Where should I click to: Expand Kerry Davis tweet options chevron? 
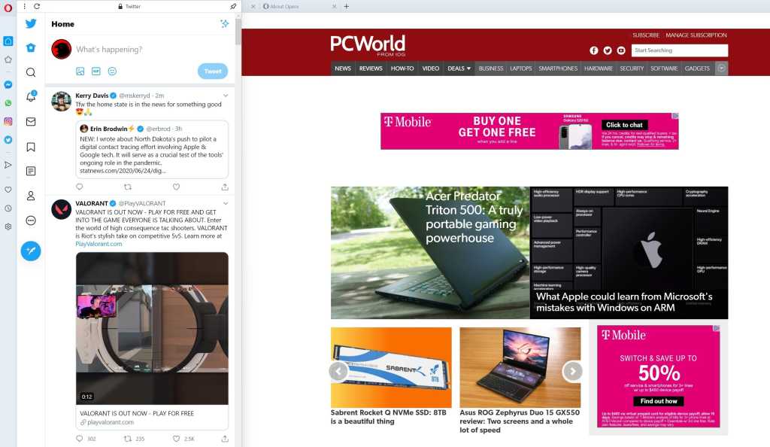[x=226, y=96]
